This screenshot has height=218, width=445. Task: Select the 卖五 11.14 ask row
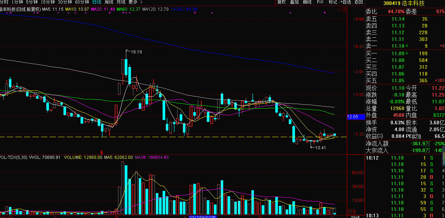tap(405, 19)
